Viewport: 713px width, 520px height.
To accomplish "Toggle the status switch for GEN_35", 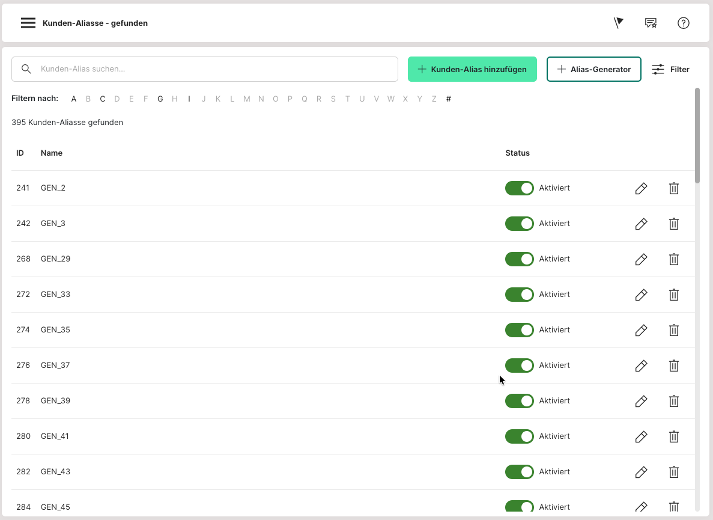I will (519, 330).
